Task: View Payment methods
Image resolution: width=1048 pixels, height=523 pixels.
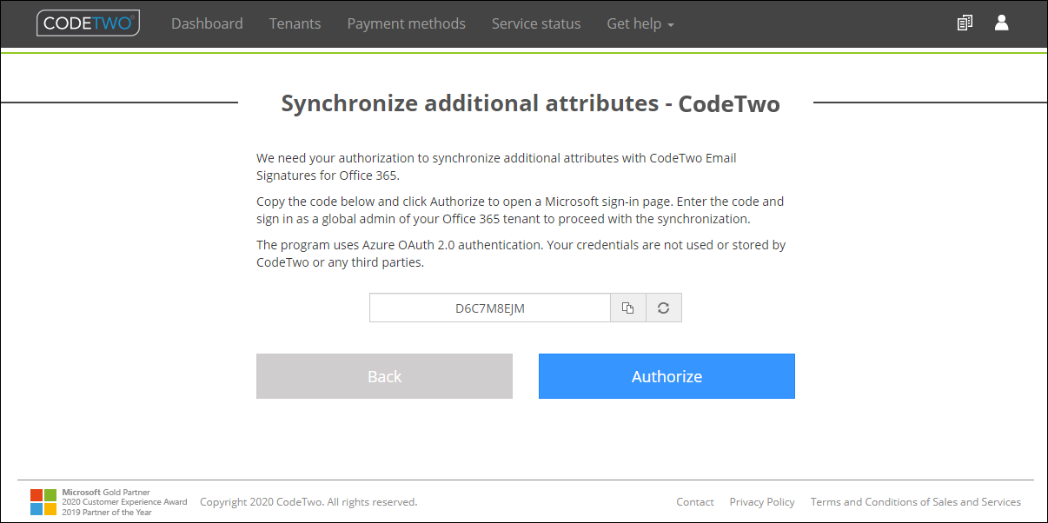Action: point(406,23)
